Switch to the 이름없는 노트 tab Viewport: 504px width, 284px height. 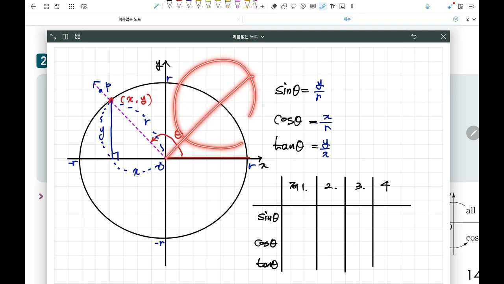tap(130, 19)
